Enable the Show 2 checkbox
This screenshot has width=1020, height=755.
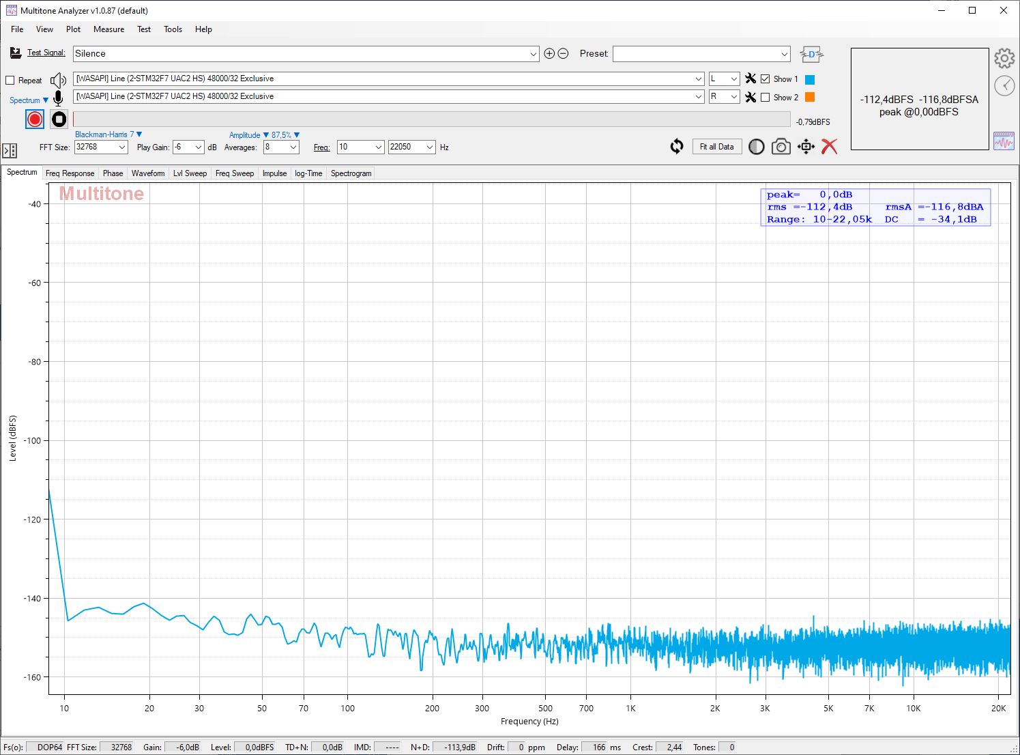coord(766,97)
